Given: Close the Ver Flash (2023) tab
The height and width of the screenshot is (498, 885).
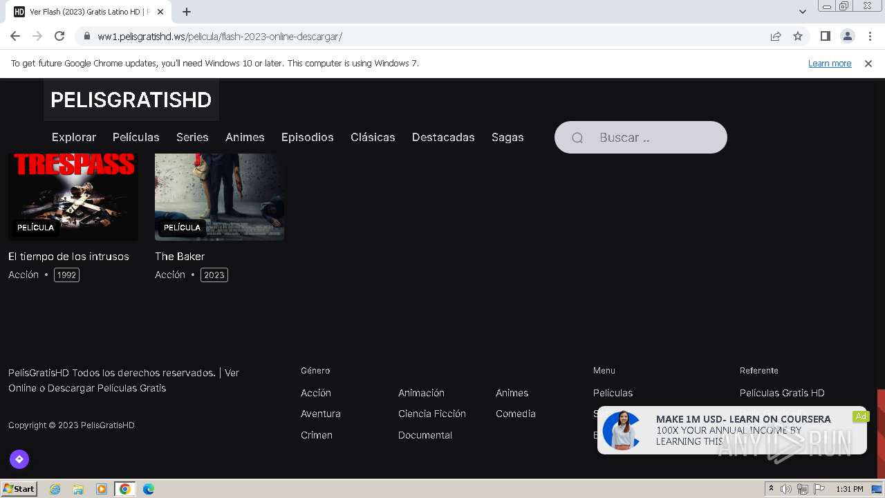Looking at the screenshot, I should pos(160,12).
